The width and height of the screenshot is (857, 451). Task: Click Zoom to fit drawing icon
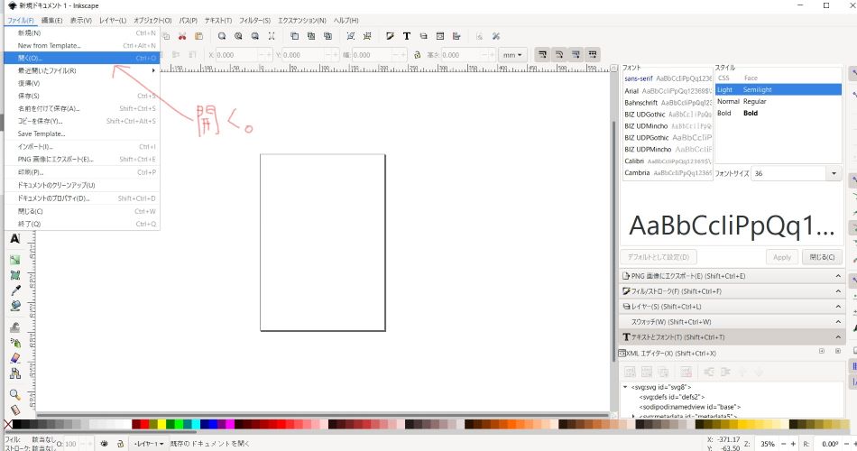(238, 36)
